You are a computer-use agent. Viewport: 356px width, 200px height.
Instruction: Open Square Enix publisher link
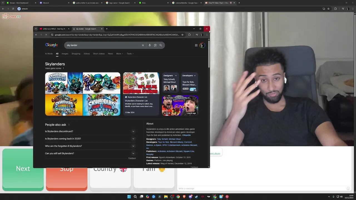189,151
